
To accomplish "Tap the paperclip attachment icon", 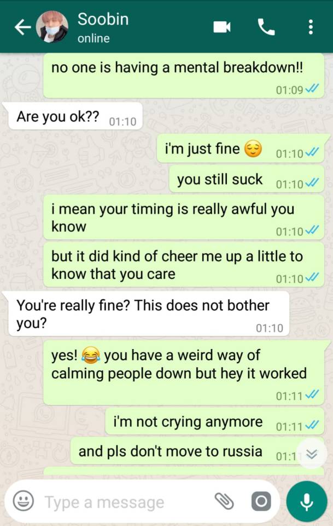I will [224, 501].
